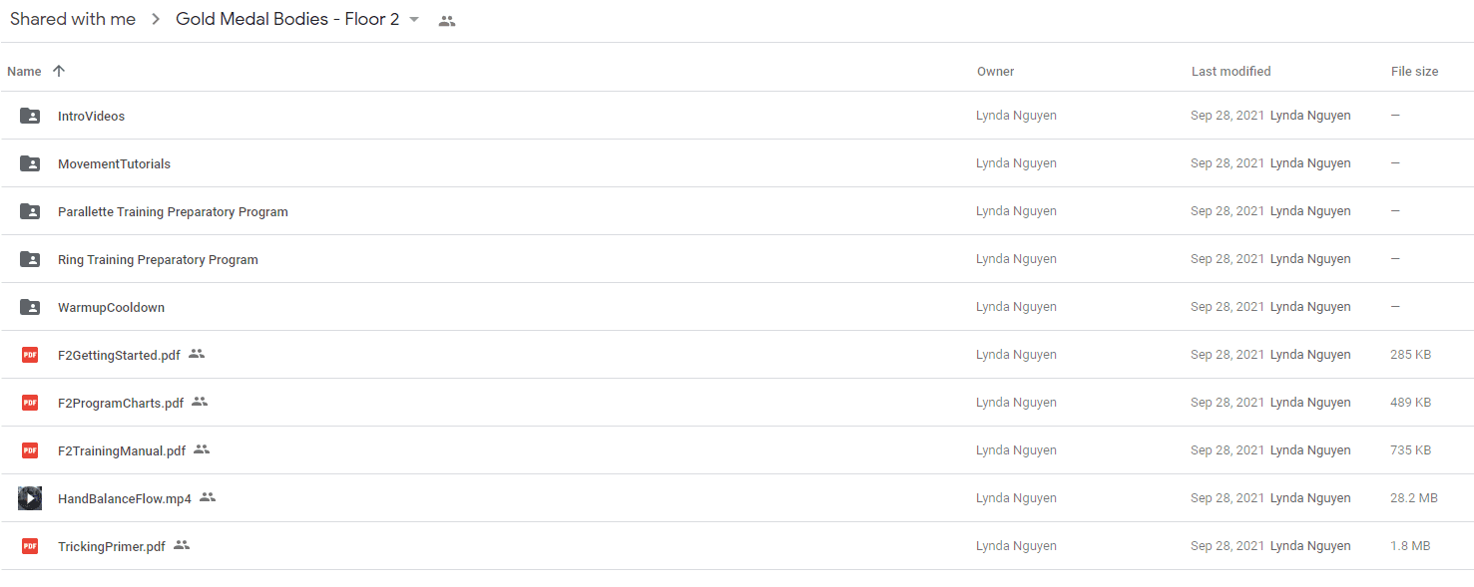Reverse sort with the Name arrow icon
1474x587 pixels.
click(x=59, y=71)
